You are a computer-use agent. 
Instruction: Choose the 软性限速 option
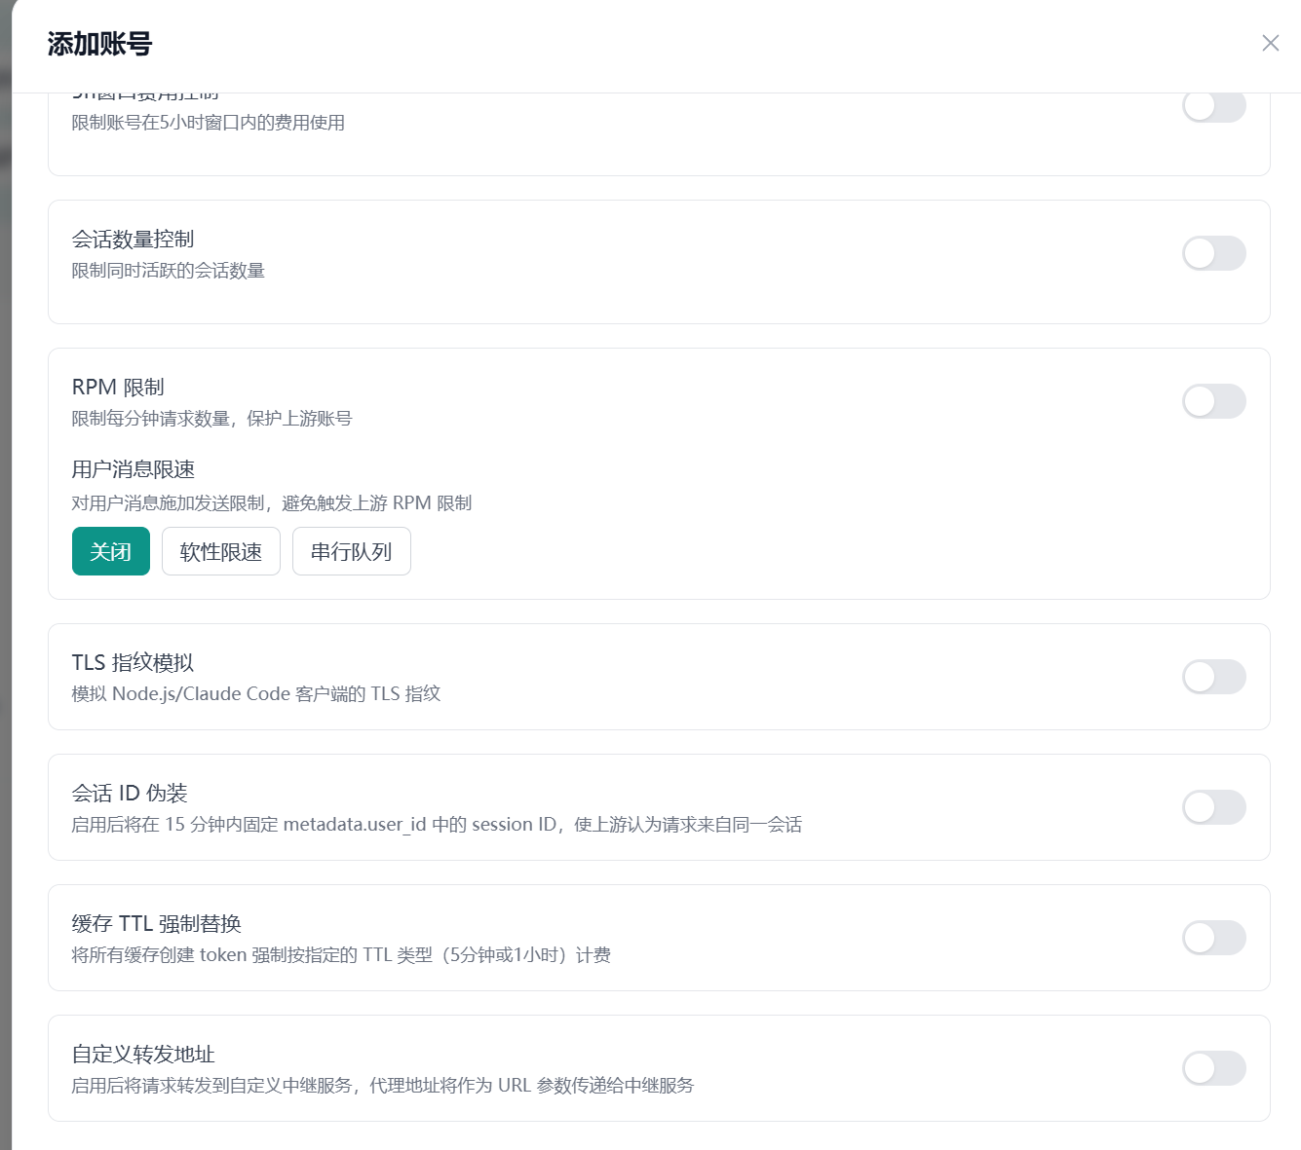(221, 551)
